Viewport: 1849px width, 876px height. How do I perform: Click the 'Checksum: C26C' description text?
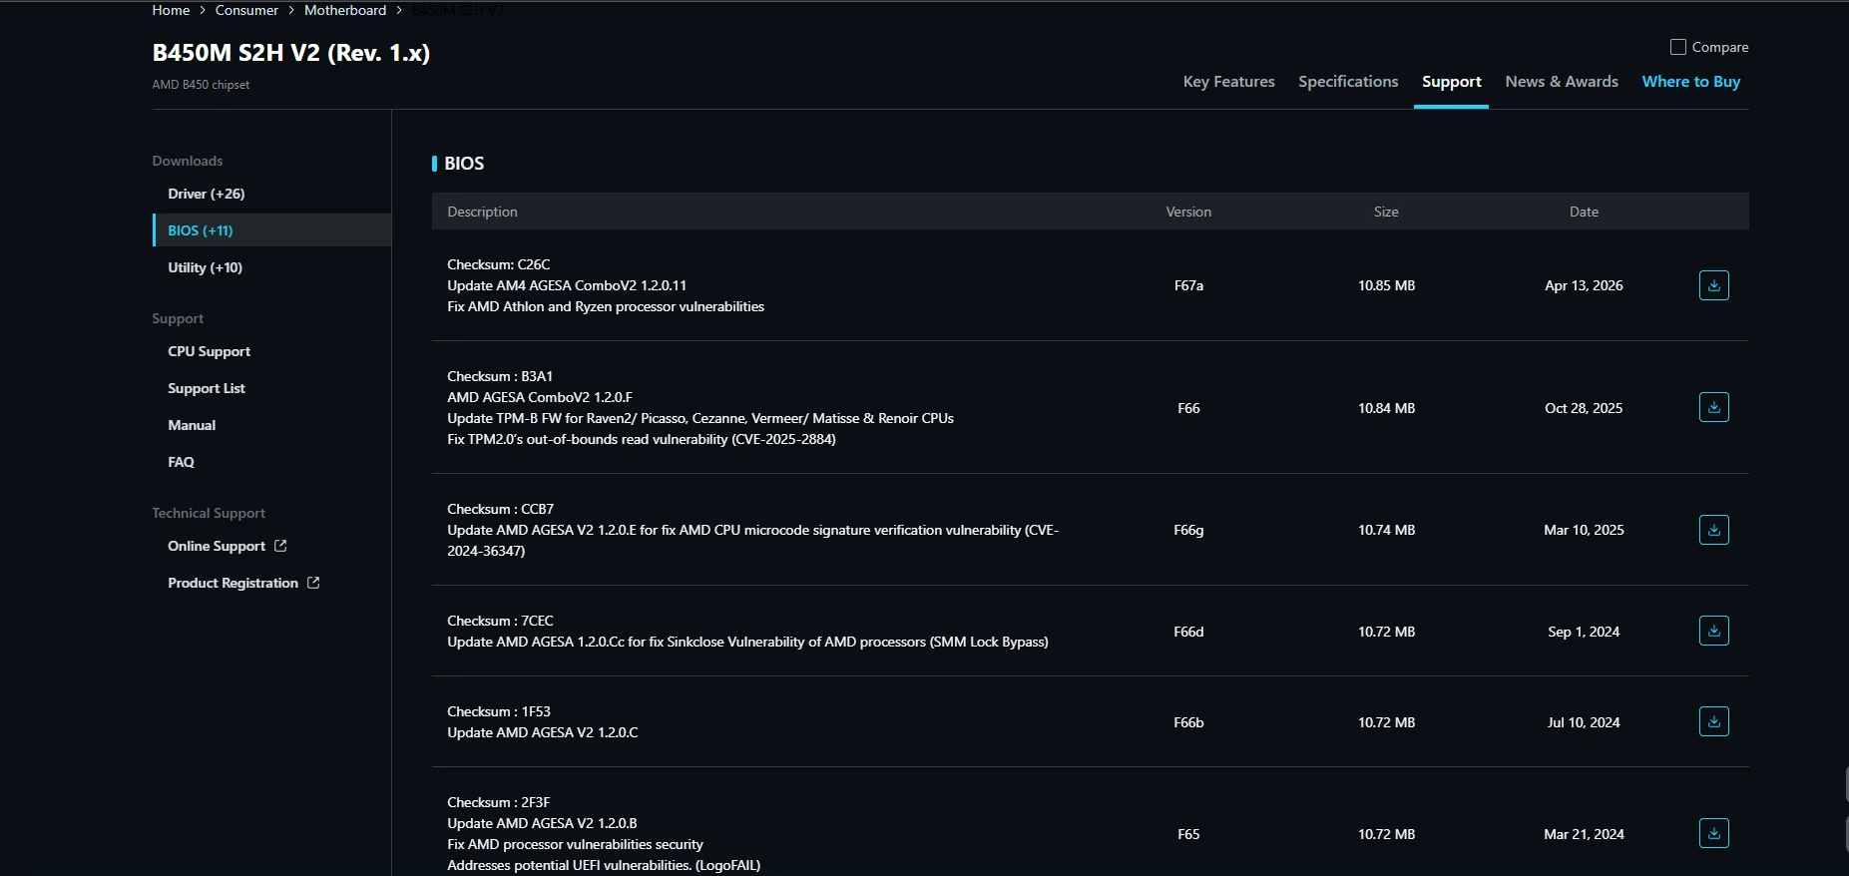pyautogui.click(x=499, y=264)
